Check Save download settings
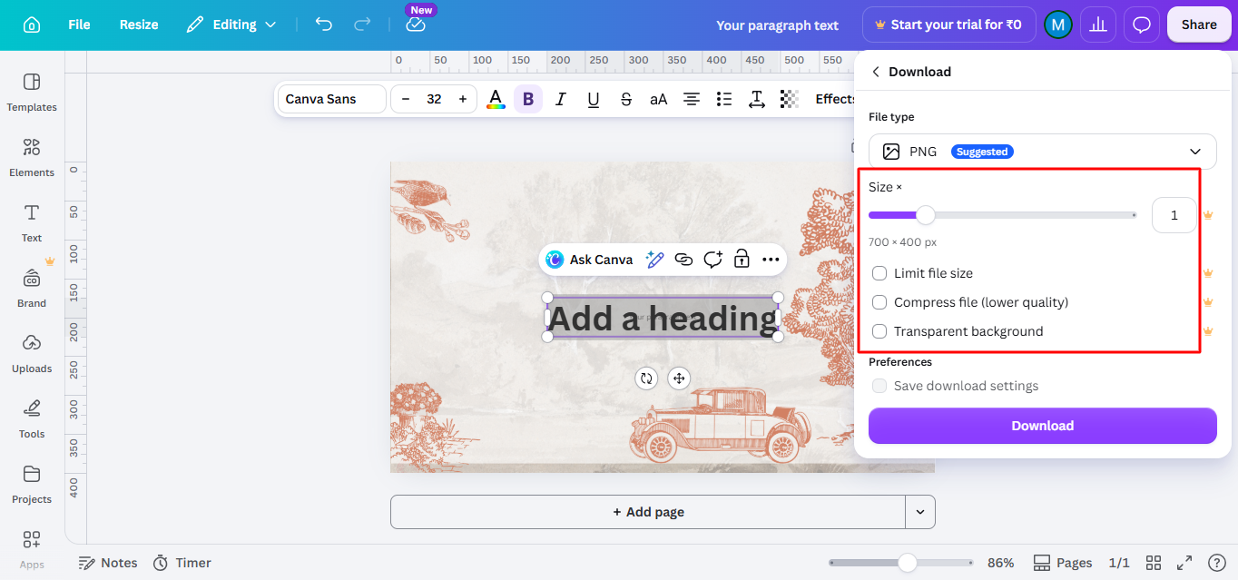The height and width of the screenshot is (580, 1238). (x=879, y=386)
